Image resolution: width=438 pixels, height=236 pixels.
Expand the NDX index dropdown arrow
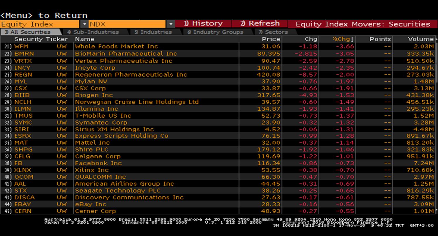171,24
